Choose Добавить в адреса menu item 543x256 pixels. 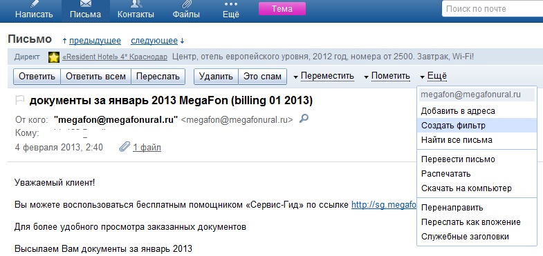coord(477,111)
